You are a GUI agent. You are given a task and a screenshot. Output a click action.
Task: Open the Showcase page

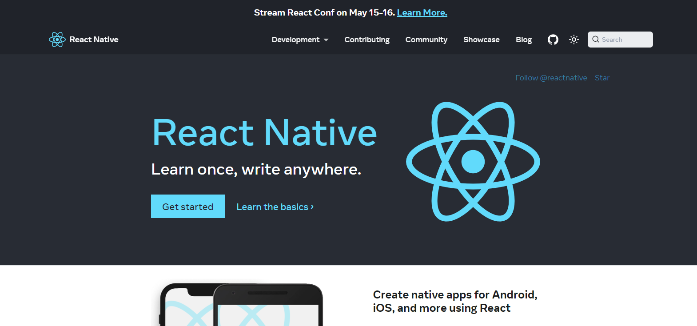tap(481, 40)
